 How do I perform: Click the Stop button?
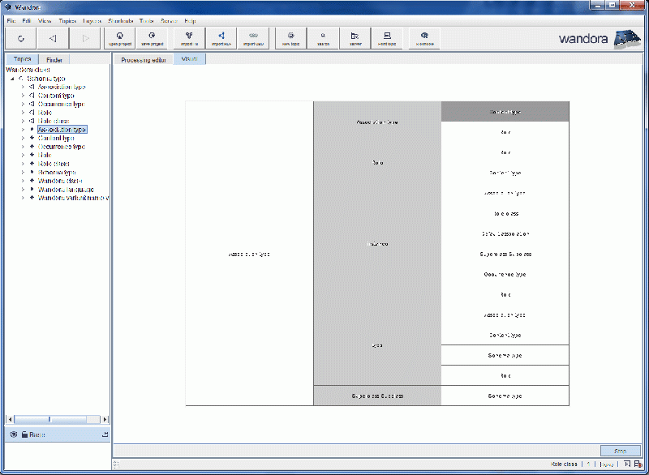pos(621,451)
